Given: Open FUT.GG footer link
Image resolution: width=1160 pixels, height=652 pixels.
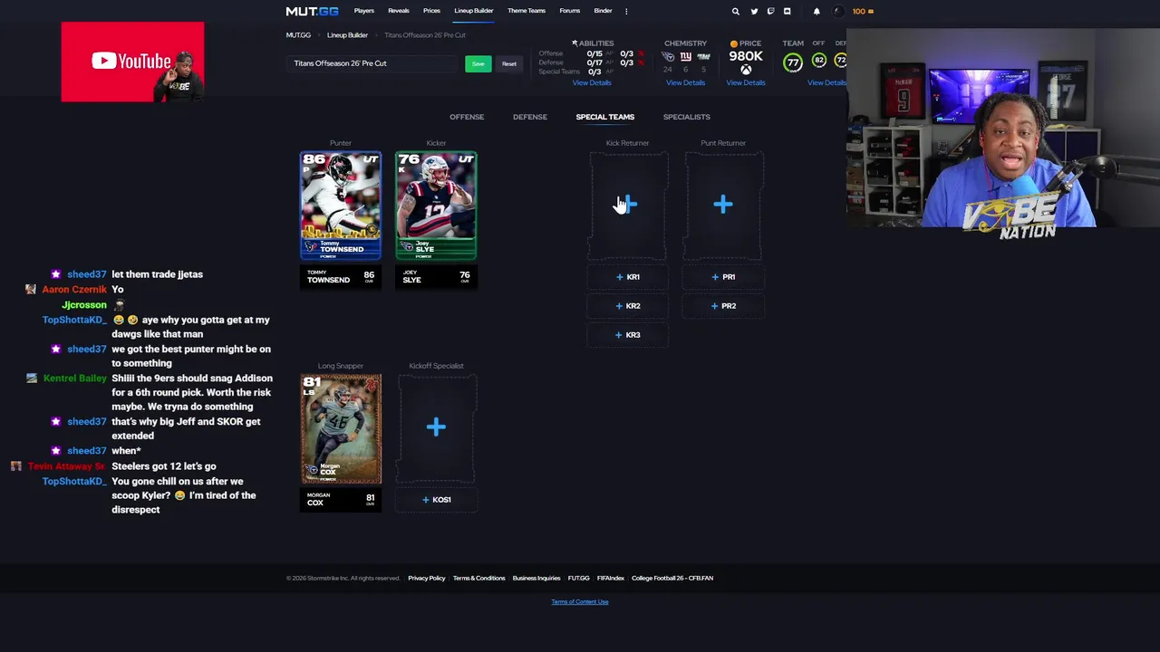Looking at the screenshot, I should pyautogui.click(x=578, y=578).
